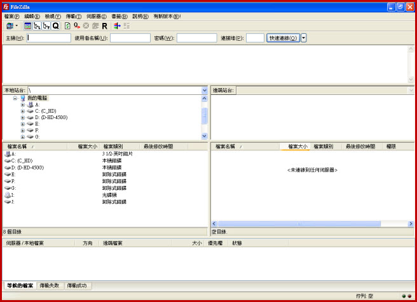The height and width of the screenshot is (302, 417).
Task: Click the reconnect R toolbar icon
Action: click(104, 26)
